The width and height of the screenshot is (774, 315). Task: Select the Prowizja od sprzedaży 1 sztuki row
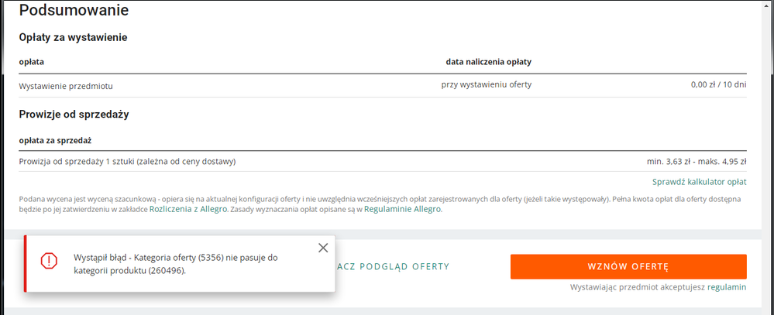383,161
